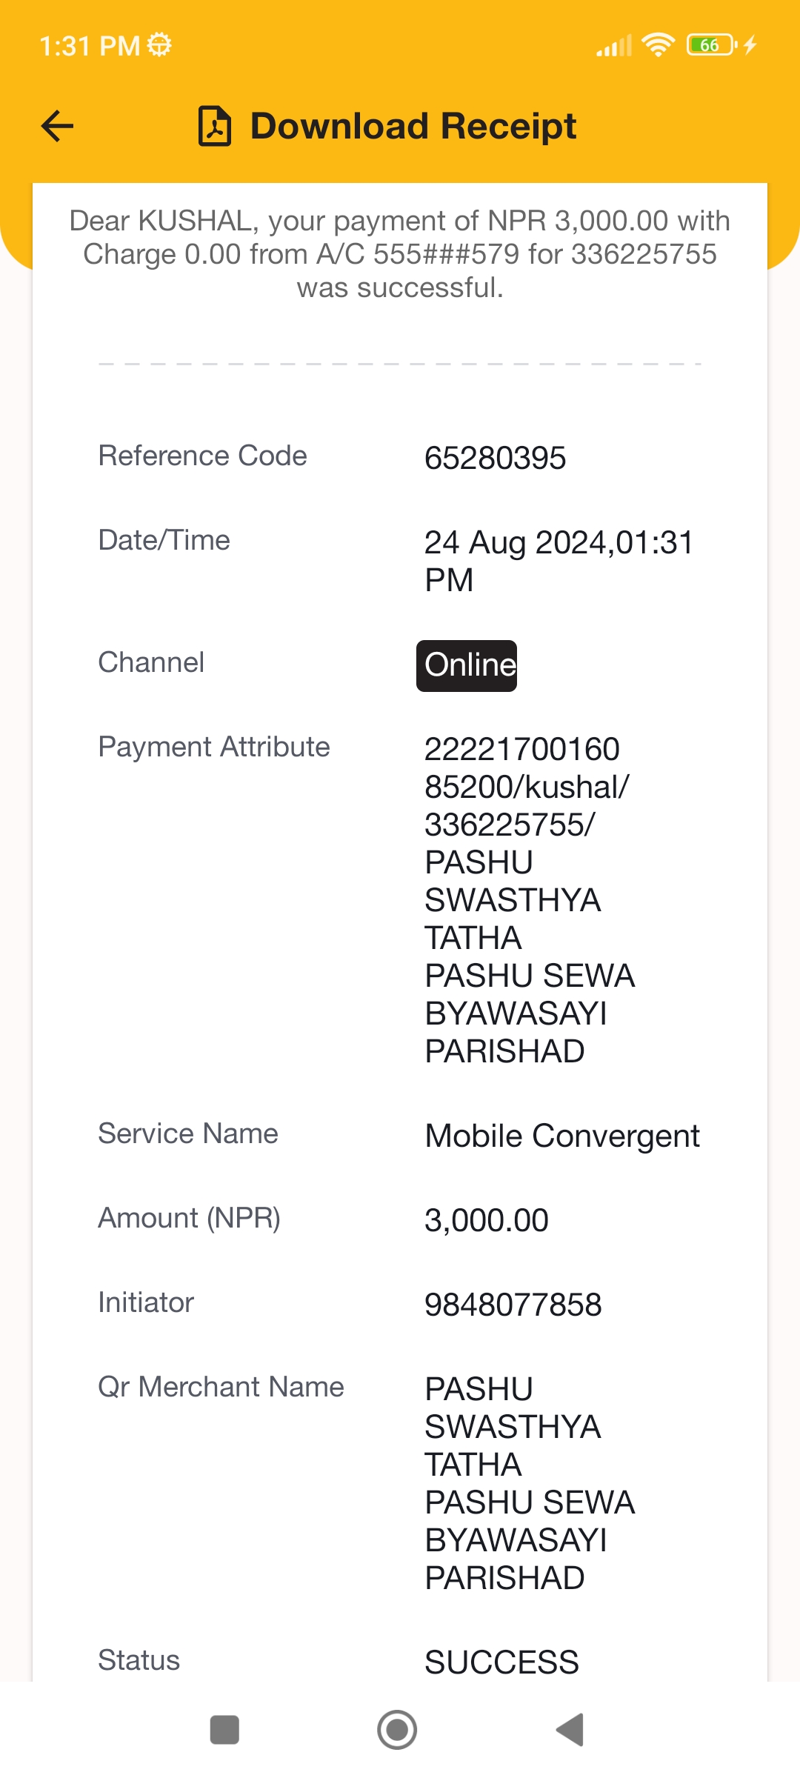Tap the initiator number 9848077858

(x=513, y=1305)
